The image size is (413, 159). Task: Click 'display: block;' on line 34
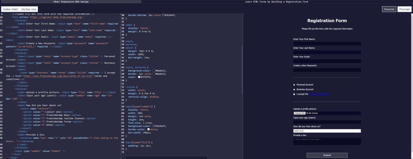click(138, 28)
